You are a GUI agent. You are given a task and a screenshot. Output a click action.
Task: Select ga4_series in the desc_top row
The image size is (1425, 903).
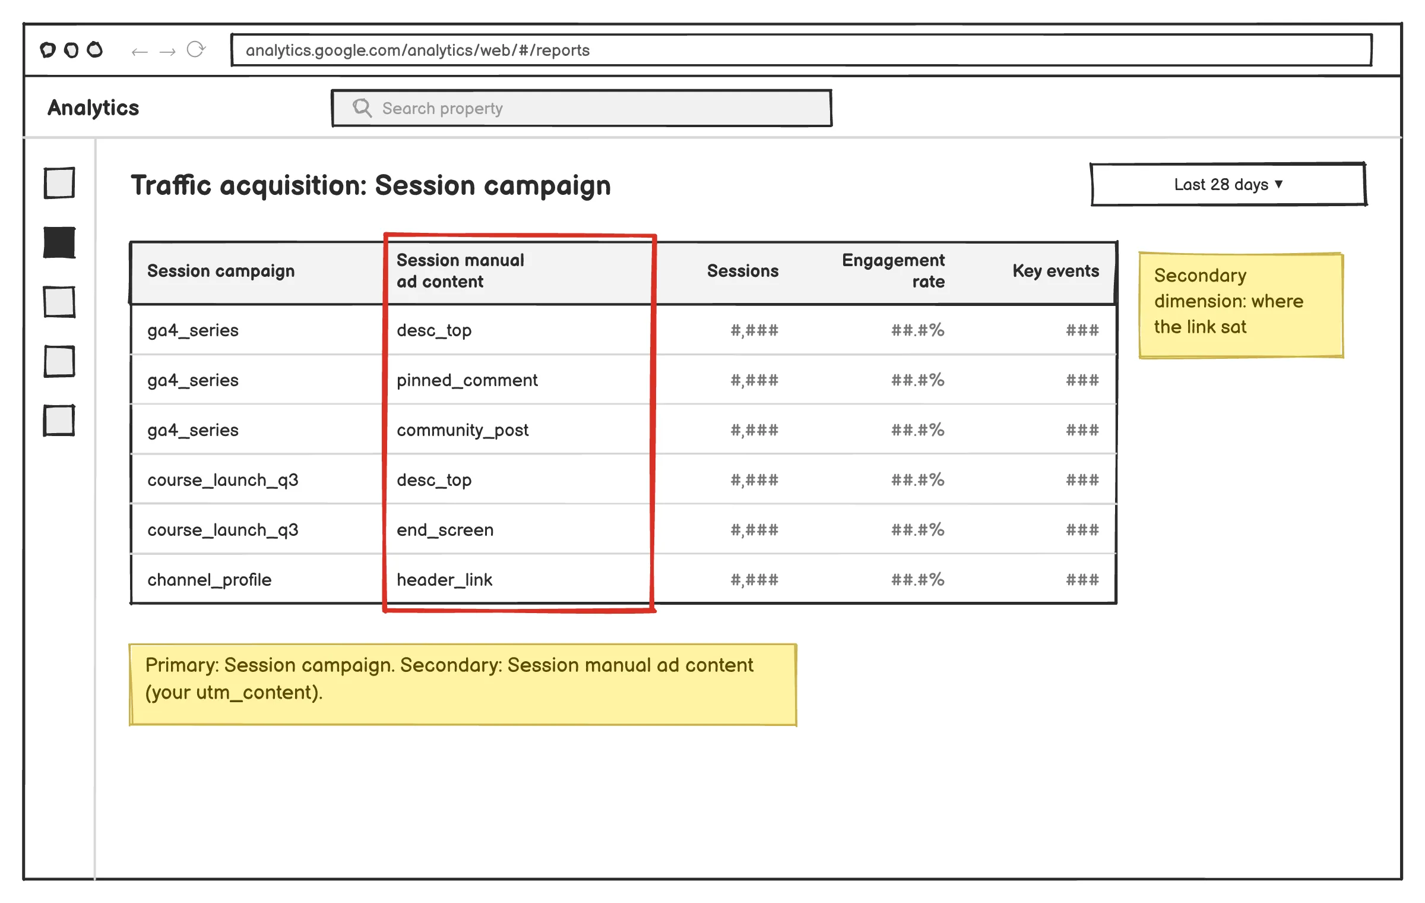193,330
